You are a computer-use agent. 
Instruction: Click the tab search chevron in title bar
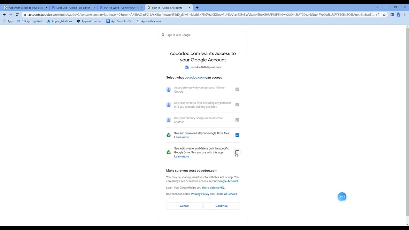pyautogui.click(x=377, y=7)
